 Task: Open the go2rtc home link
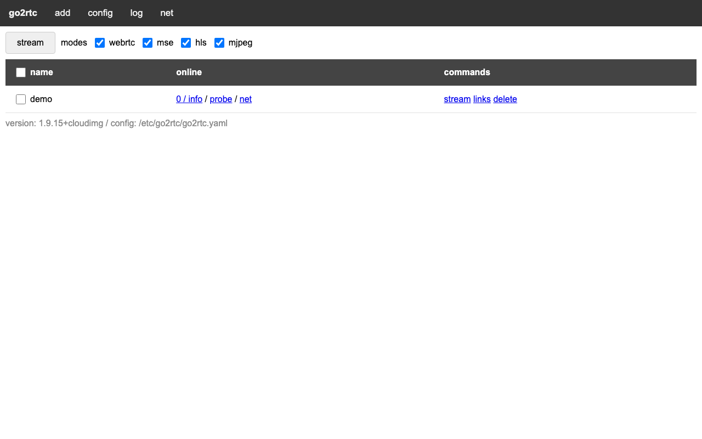[x=23, y=13]
